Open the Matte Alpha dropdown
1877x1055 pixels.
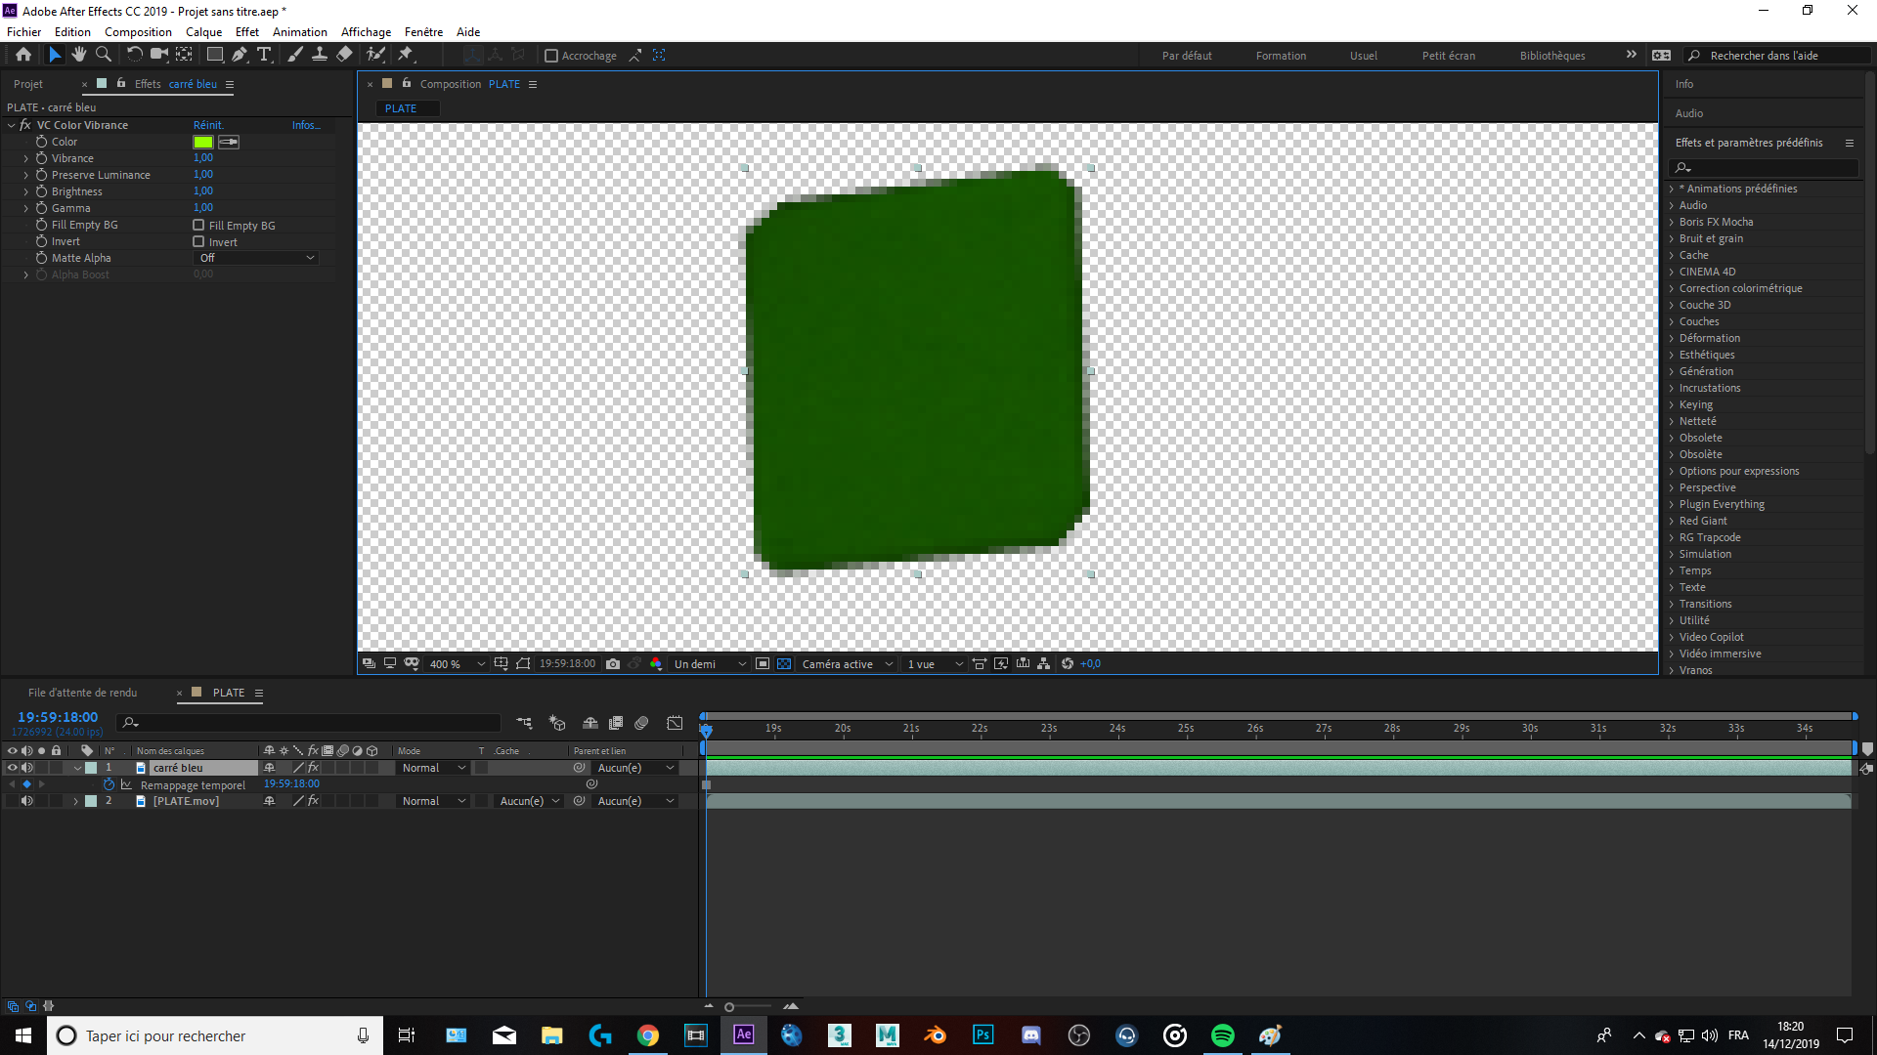click(256, 258)
